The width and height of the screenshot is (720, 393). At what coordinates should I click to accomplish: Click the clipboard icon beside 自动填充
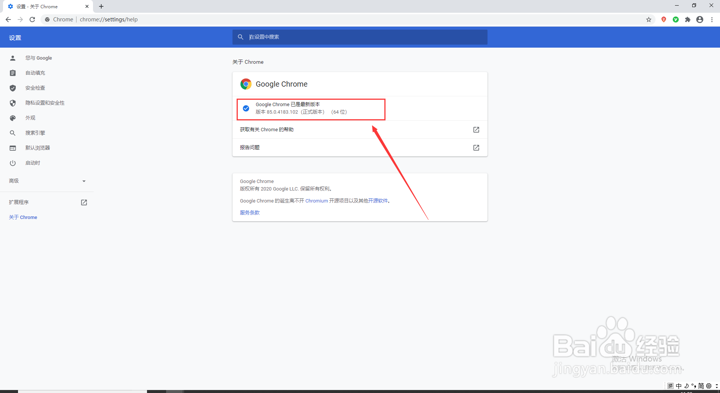click(13, 73)
